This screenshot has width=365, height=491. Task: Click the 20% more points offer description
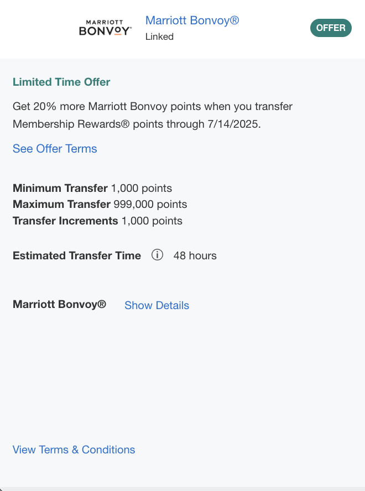(x=153, y=115)
